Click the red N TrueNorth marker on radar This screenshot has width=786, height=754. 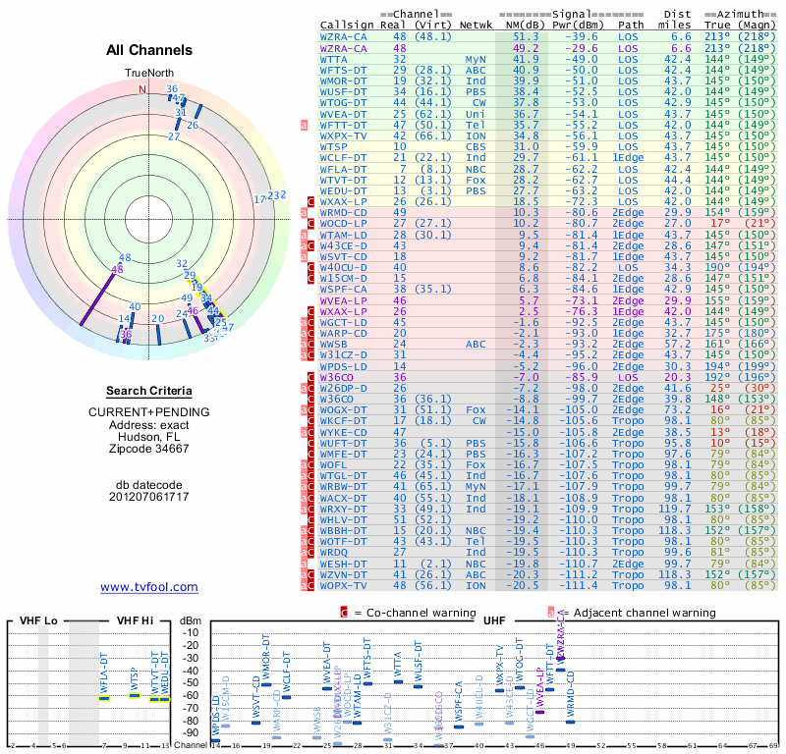pos(141,89)
